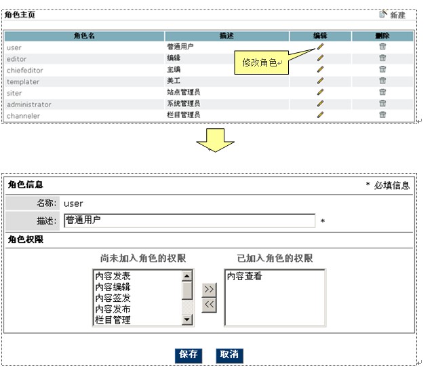Click the 取消 cancel button
The width and height of the screenshot is (436, 367).
click(229, 355)
